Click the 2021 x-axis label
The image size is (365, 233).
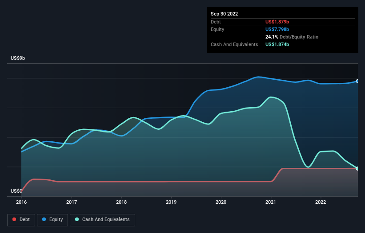pos(271,202)
